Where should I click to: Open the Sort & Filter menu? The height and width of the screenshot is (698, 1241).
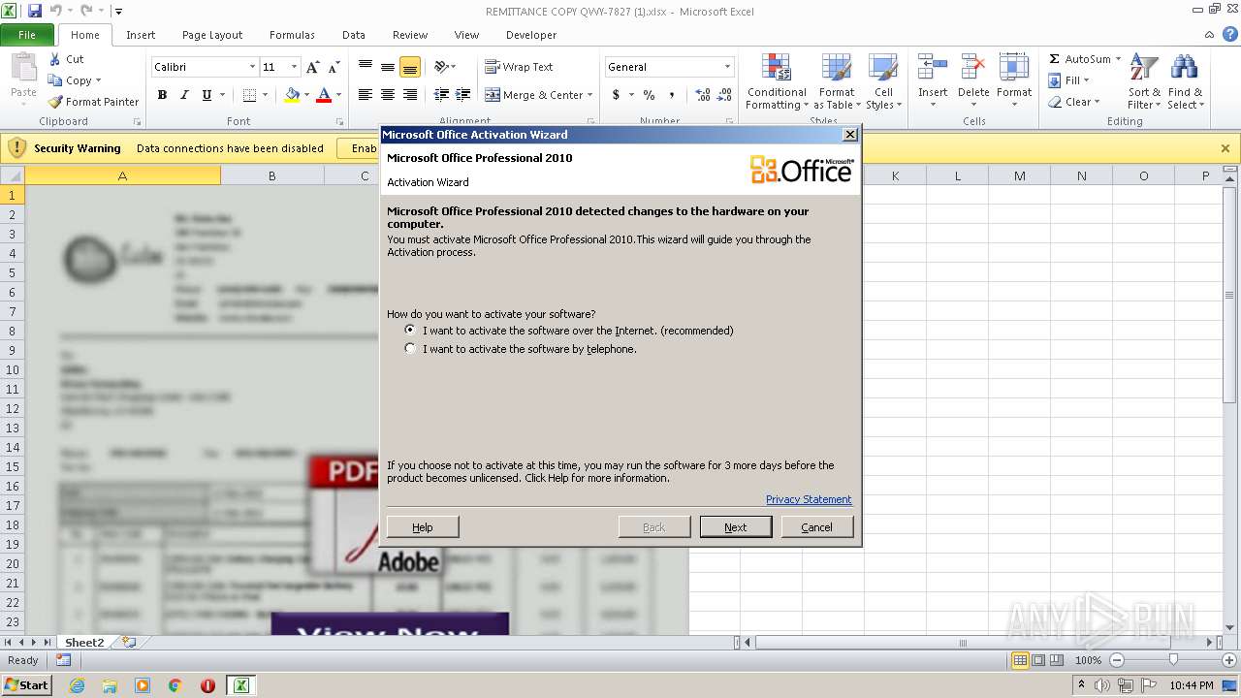[1144, 82]
